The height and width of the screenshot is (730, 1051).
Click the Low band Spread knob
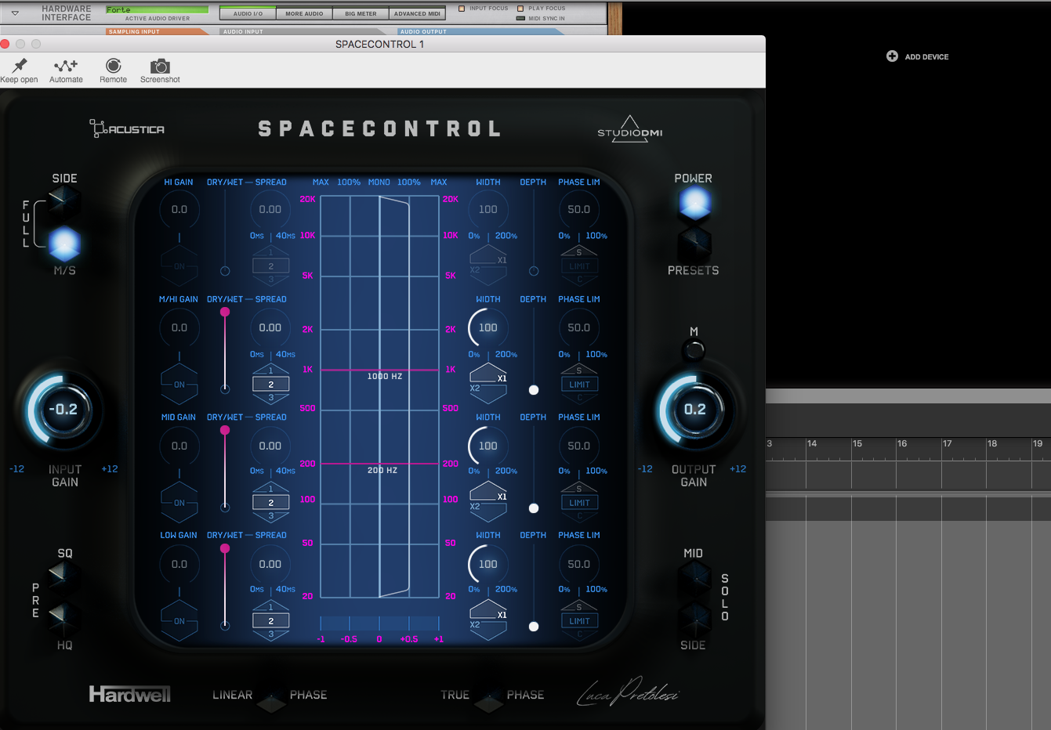[270, 564]
